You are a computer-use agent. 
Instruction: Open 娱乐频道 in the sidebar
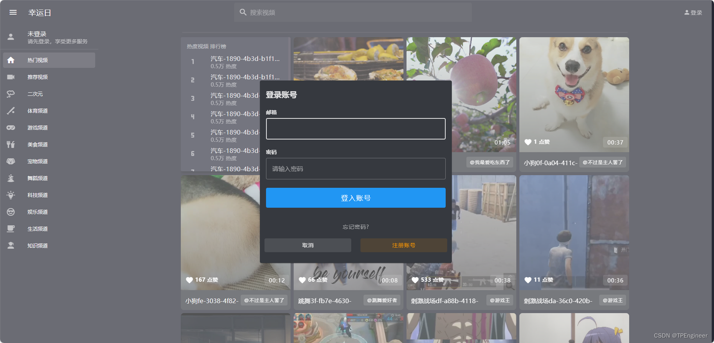click(x=49, y=212)
